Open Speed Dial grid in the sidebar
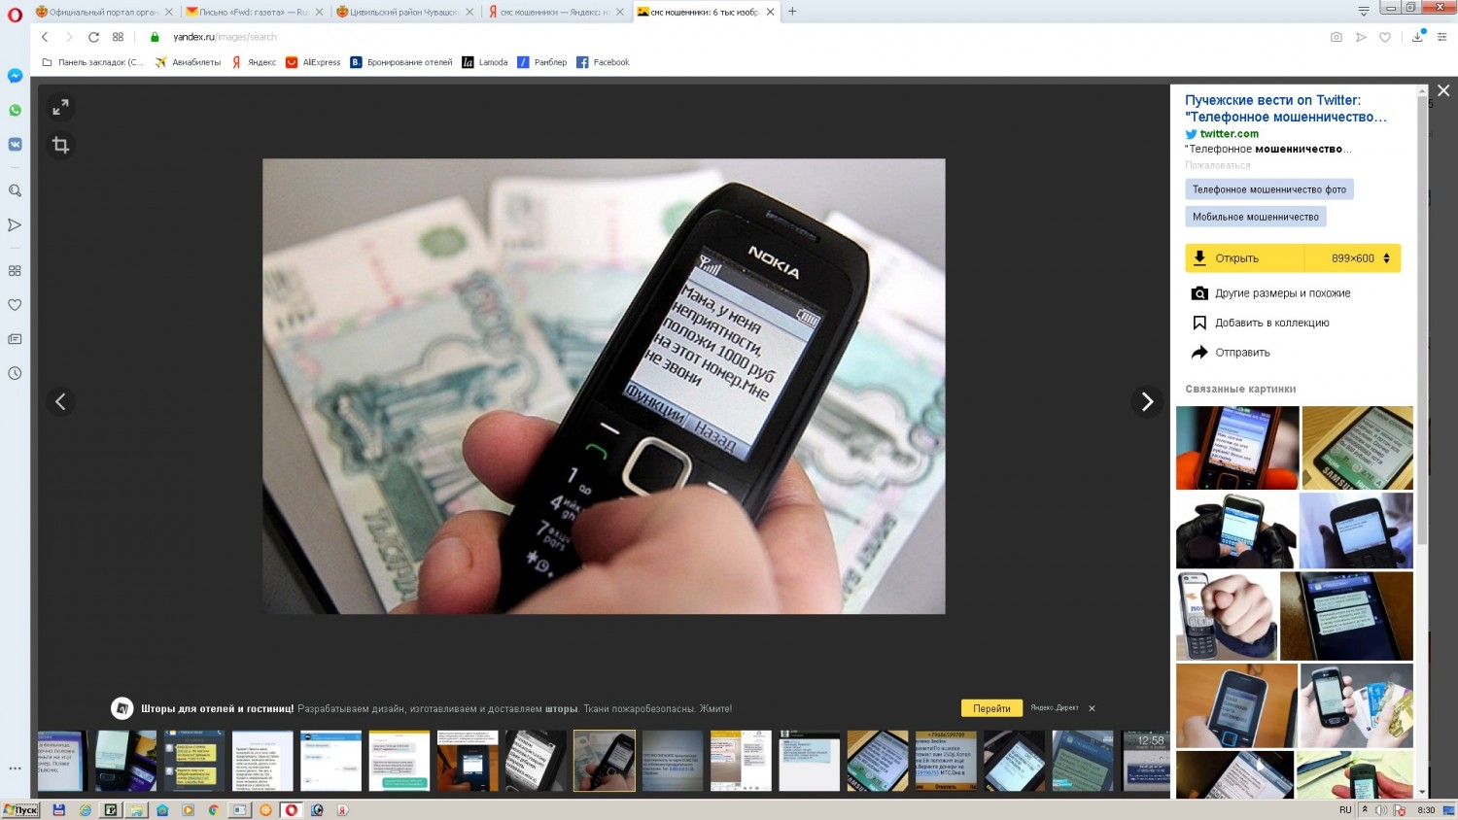The width and height of the screenshot is (1458, 820). point(15,271)
